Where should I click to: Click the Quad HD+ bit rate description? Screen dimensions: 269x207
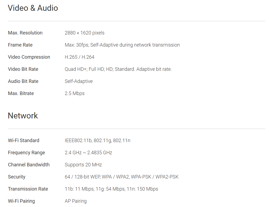pyautogui.click(x=118, y=69)
